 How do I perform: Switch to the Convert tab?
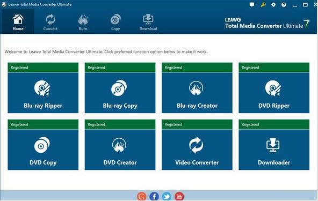tap(50, 23)
